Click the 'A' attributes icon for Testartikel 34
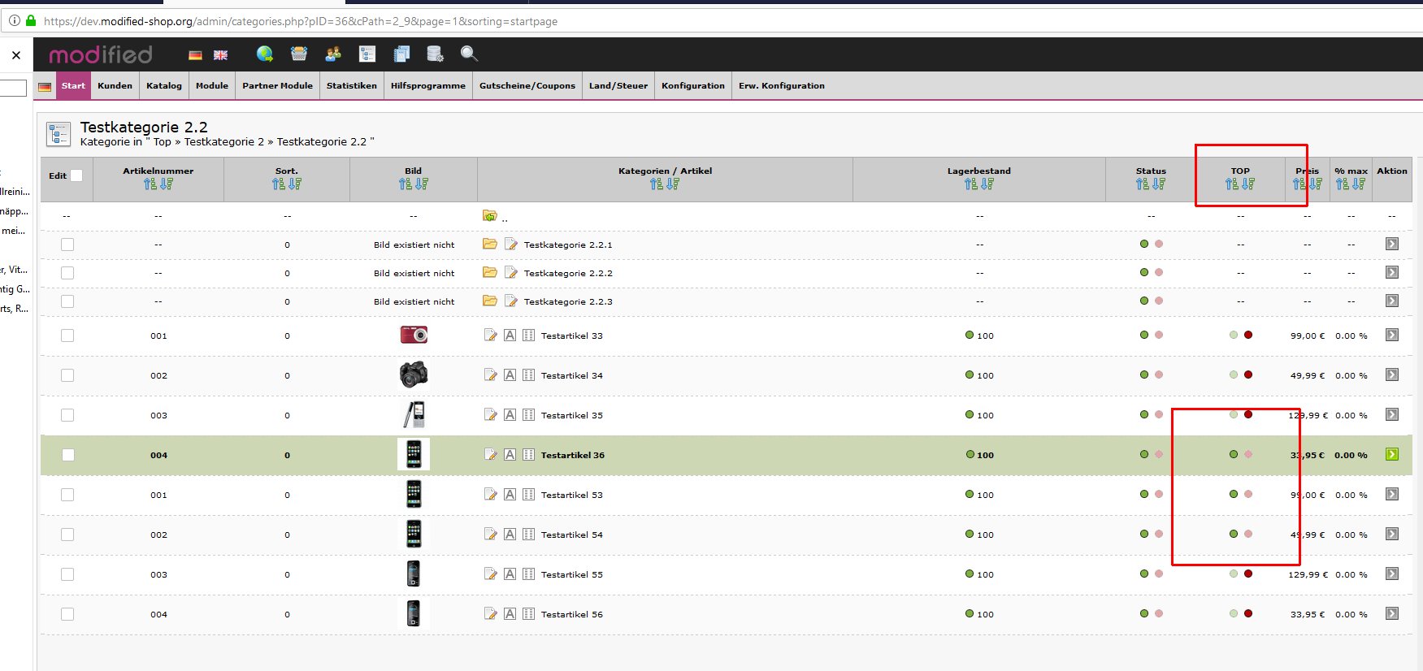The image size is (1423, 671). click(x=510, y=374)
